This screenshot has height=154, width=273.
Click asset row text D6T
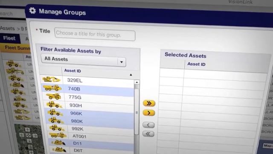[78, 150]
